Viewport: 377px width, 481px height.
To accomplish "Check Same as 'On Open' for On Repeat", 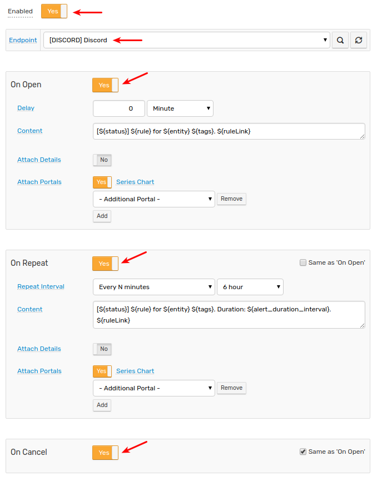I will 303,262.
